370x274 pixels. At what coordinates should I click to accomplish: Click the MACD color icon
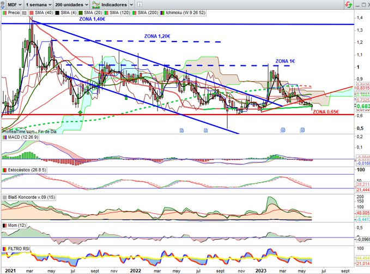pyautogui.click(x=4, y=138)
